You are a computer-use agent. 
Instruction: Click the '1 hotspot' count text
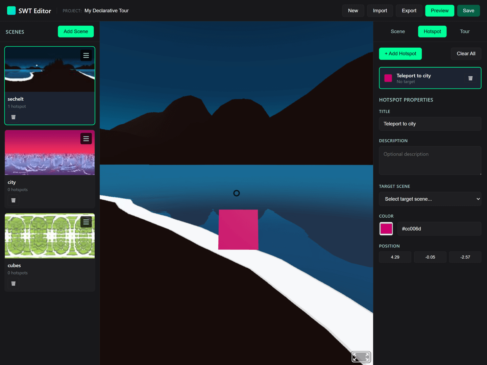(17, 106)
